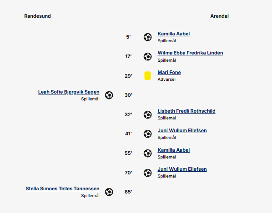Open Kamilla Aabel's profile at 5'

(174, 34)
